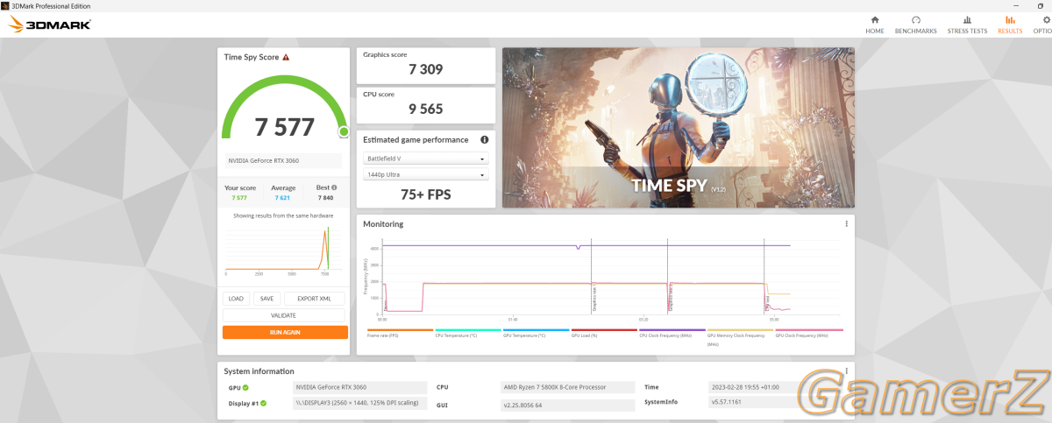Open the Options gear icon
Image resolution: width=1052 pixels, height=423 pixels.
point(1046,19)
